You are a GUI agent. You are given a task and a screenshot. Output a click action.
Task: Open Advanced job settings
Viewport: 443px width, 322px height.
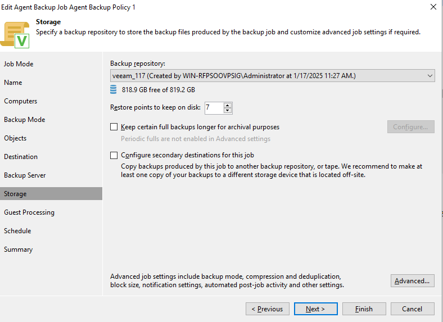coord(412,281)
